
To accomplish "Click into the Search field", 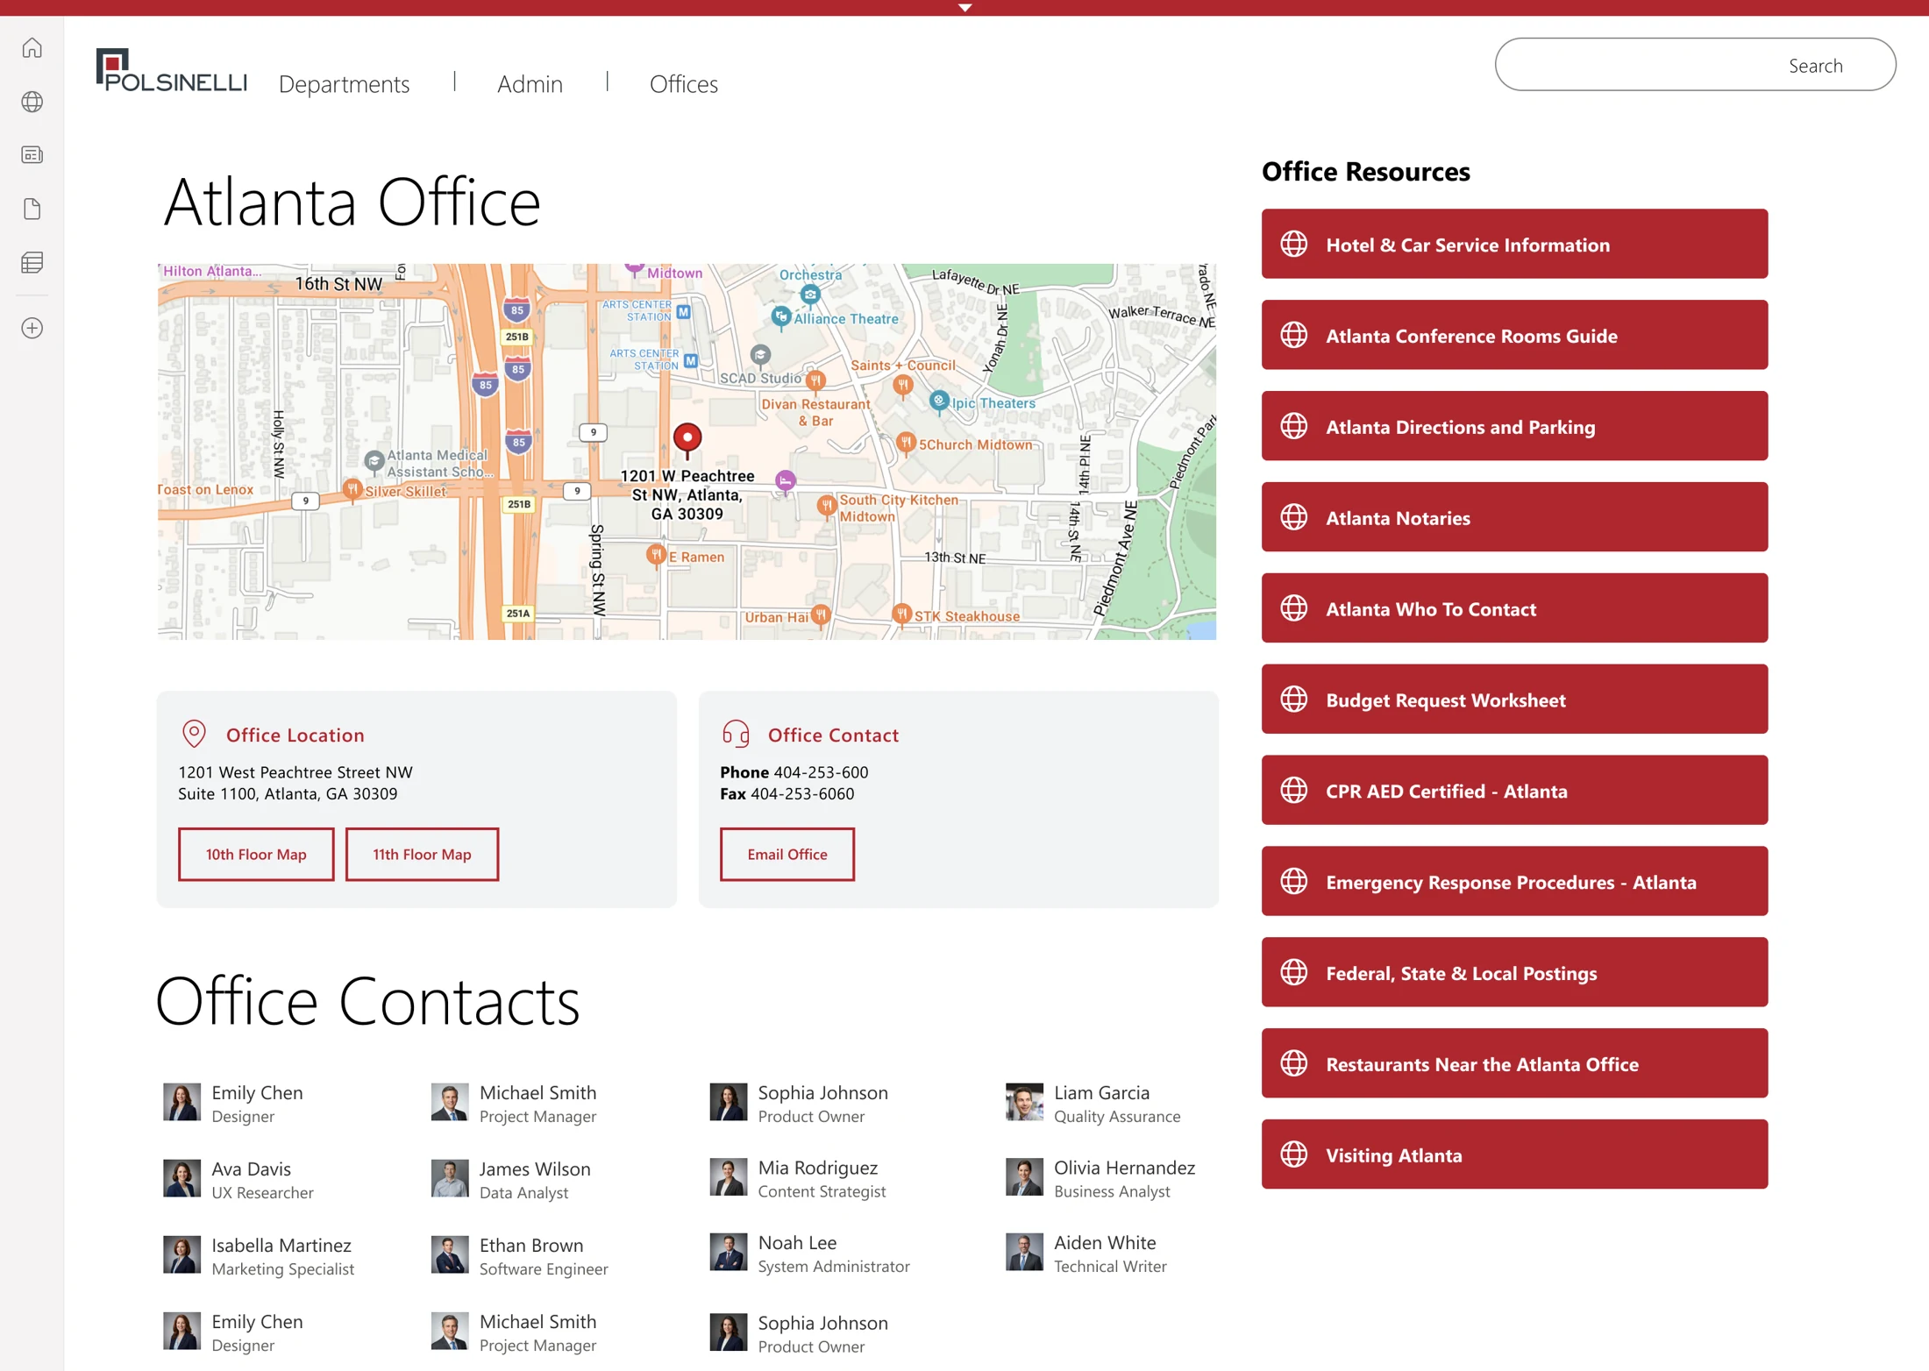I will pos(1695,65).
